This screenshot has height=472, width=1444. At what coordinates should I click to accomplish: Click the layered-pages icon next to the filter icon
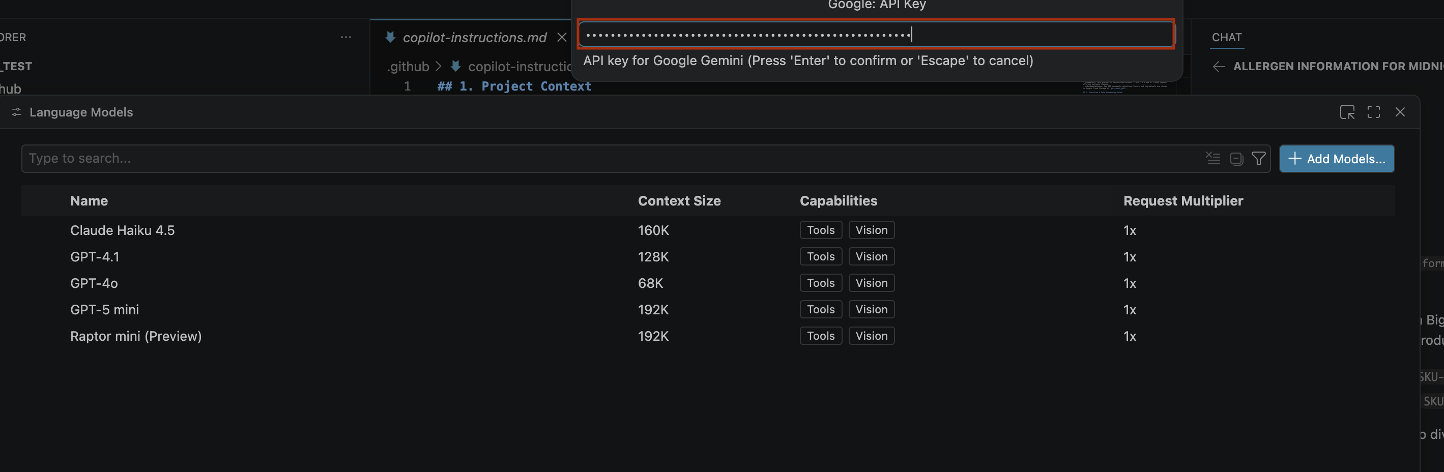[x=1236, y=159]
